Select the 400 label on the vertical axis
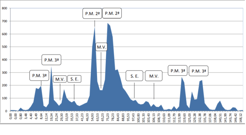 (x=4, y=60)
